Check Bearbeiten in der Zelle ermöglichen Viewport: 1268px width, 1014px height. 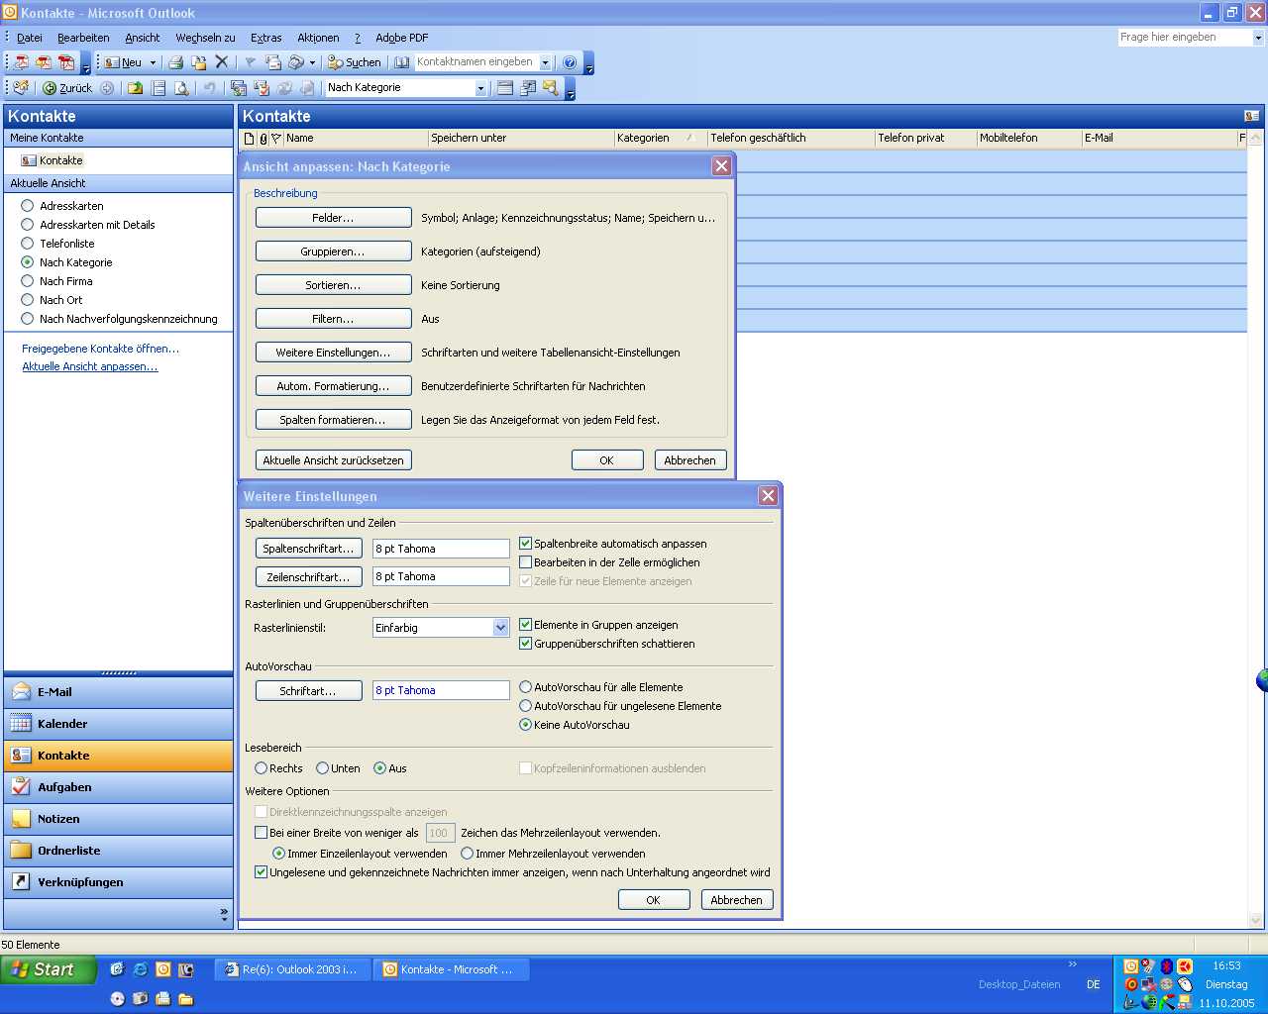coord(526,562)
